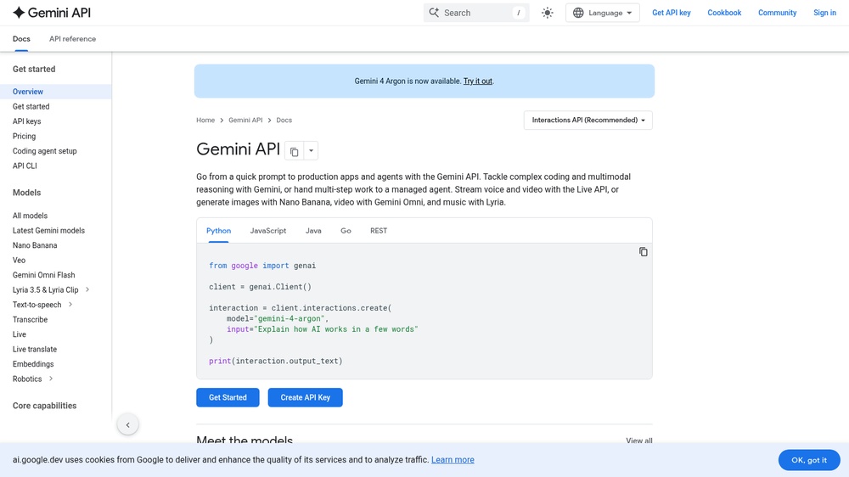Open Pricing in sidebar
849x477 pixels.
point(24,137)
